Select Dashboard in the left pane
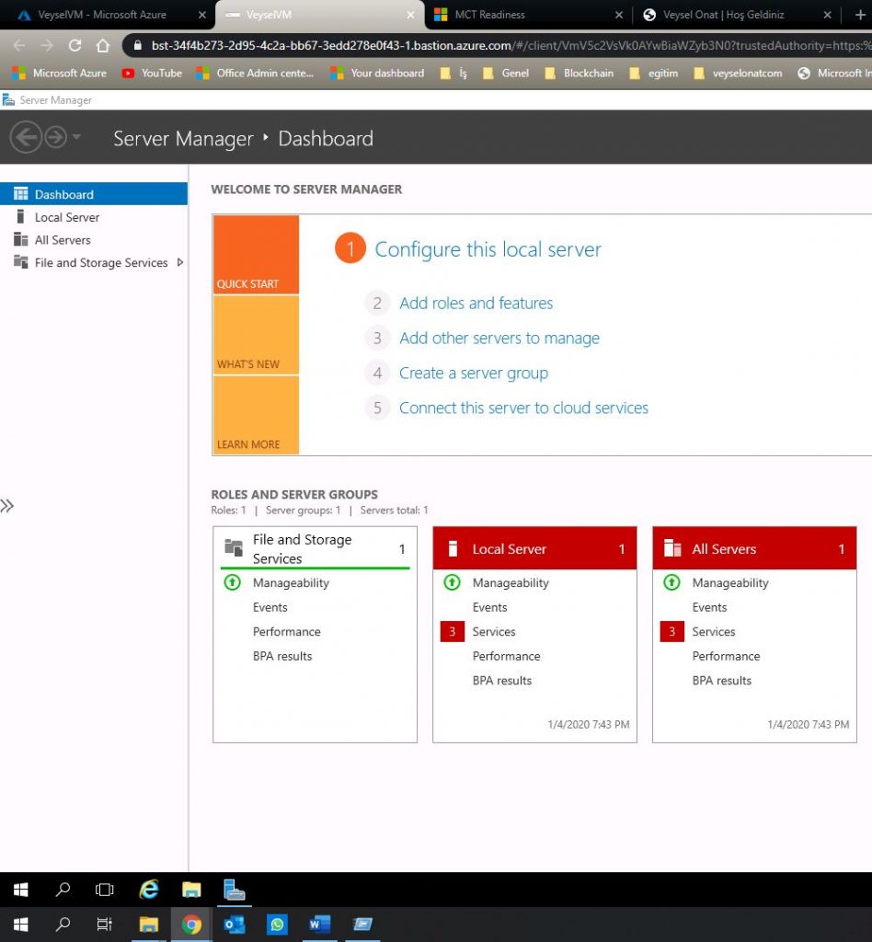Image resolution: width=872 pixels, height=942 pixels. (94, 194)
